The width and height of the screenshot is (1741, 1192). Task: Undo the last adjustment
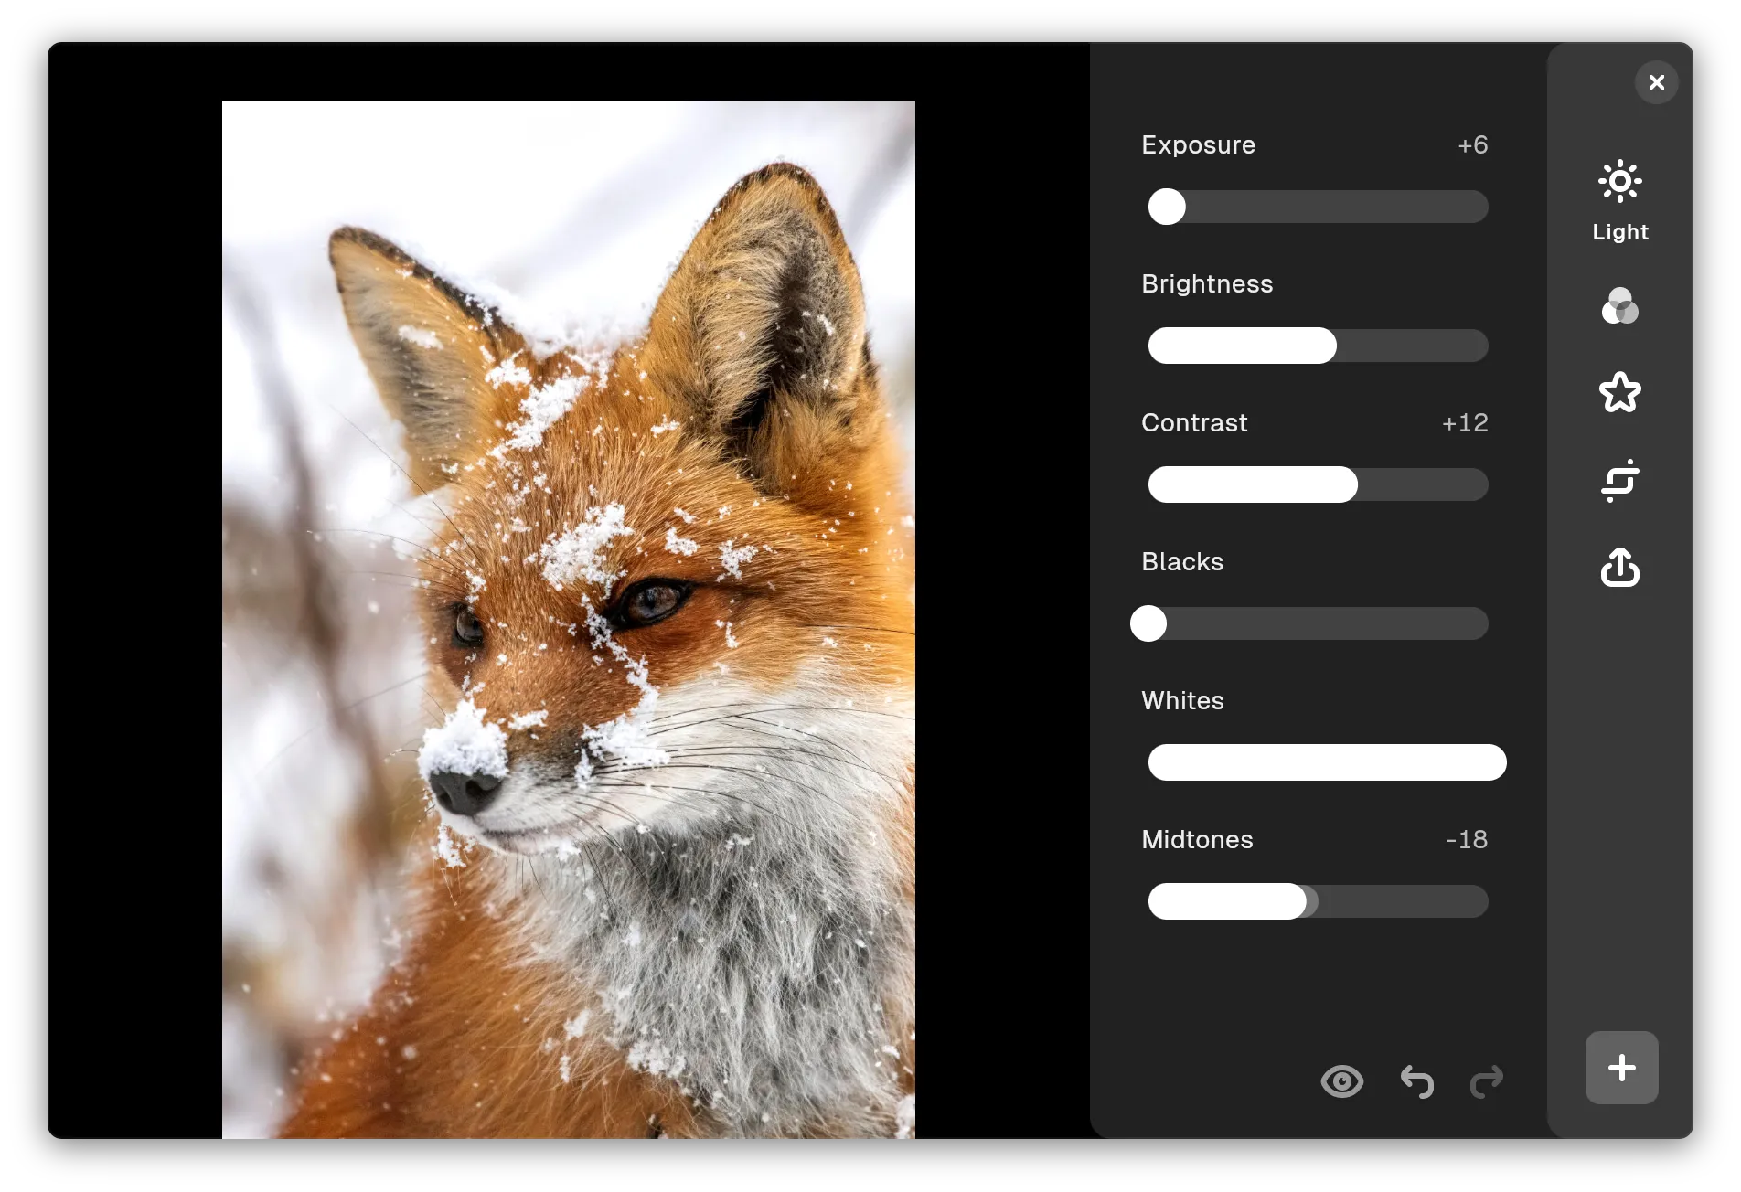(1415, 1081)
